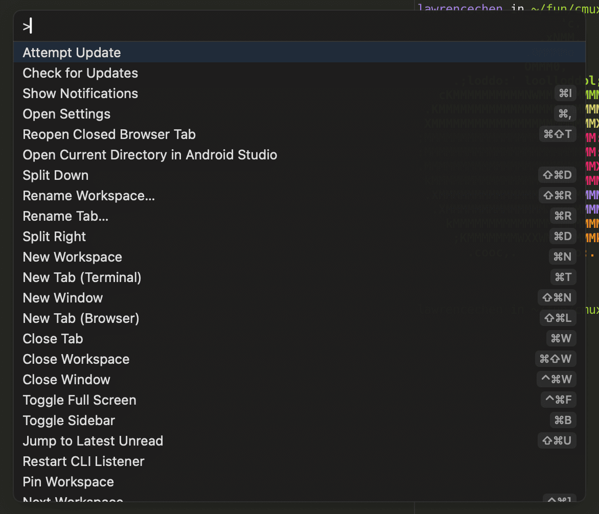Viewport: 599px width, 514px height.
Task: Select New Tab (Terminal)
Action: [x=82, y=277]
